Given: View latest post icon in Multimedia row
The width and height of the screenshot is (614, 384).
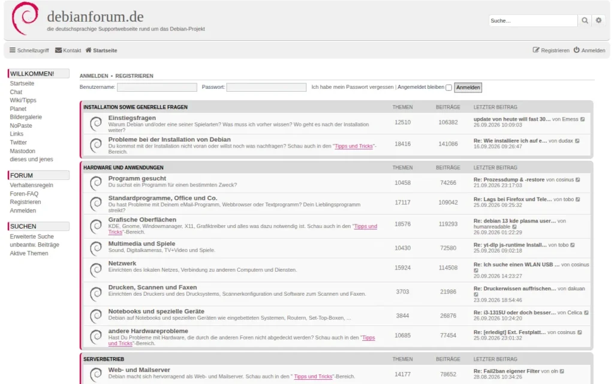Looking at the screenshot, I should pos(573,245).
